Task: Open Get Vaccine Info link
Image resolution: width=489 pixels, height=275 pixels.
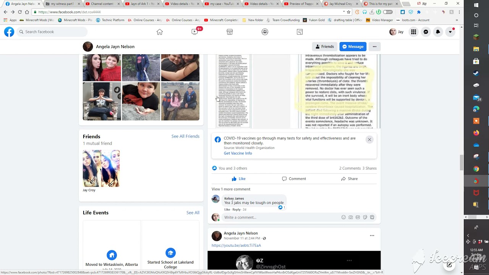Action: [238, 153]
